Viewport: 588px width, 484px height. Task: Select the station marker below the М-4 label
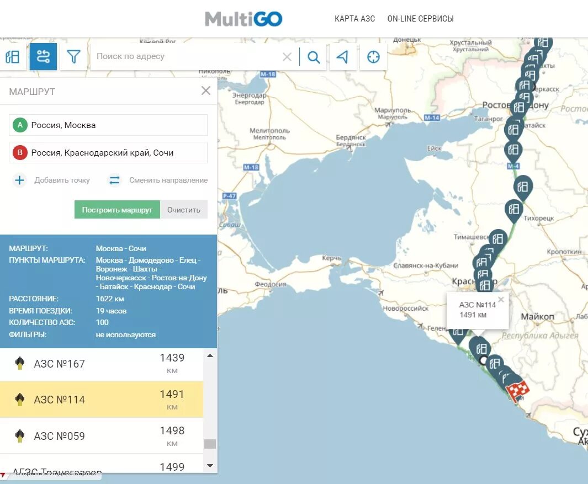pyautogui.click(x=523, y=188)
